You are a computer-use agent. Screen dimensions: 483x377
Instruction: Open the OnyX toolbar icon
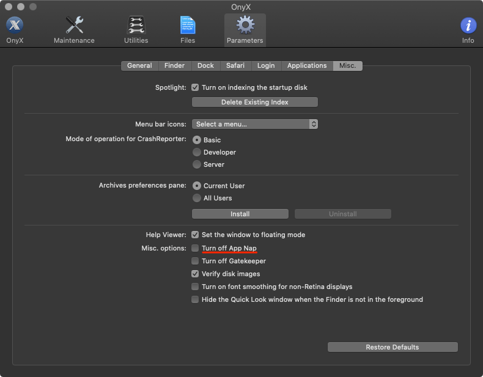pos(15,30)
